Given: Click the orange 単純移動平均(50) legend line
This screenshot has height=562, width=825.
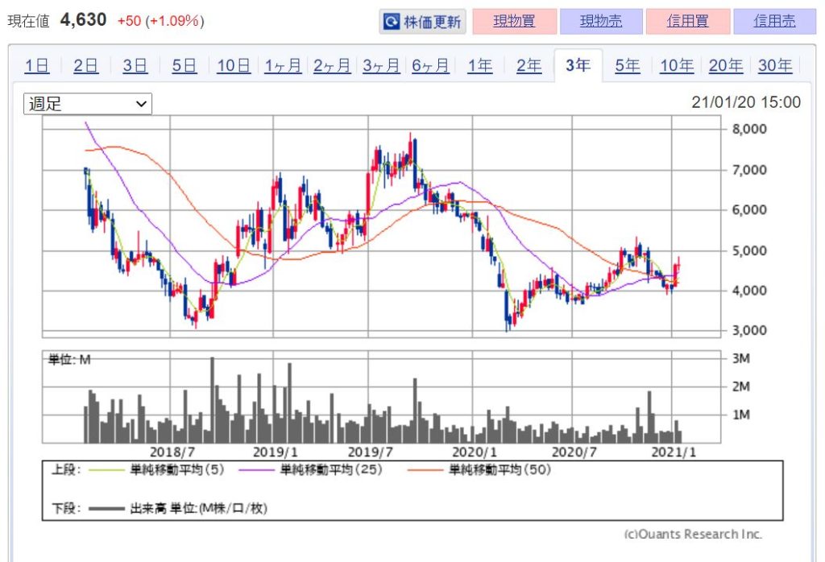Looking at the screenshot, I should (424, 470).
